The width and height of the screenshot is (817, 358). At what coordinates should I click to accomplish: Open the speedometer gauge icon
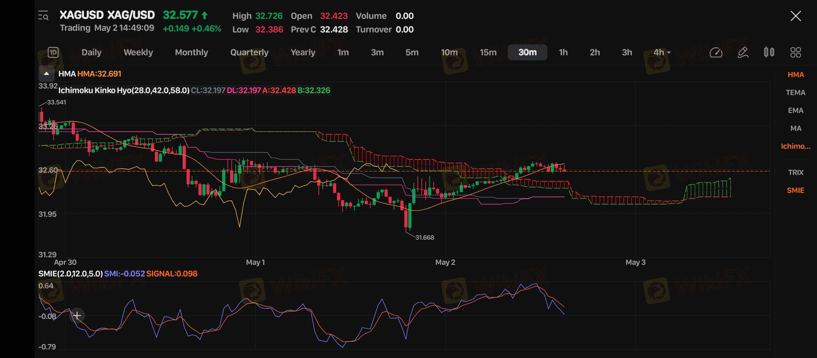716,52
